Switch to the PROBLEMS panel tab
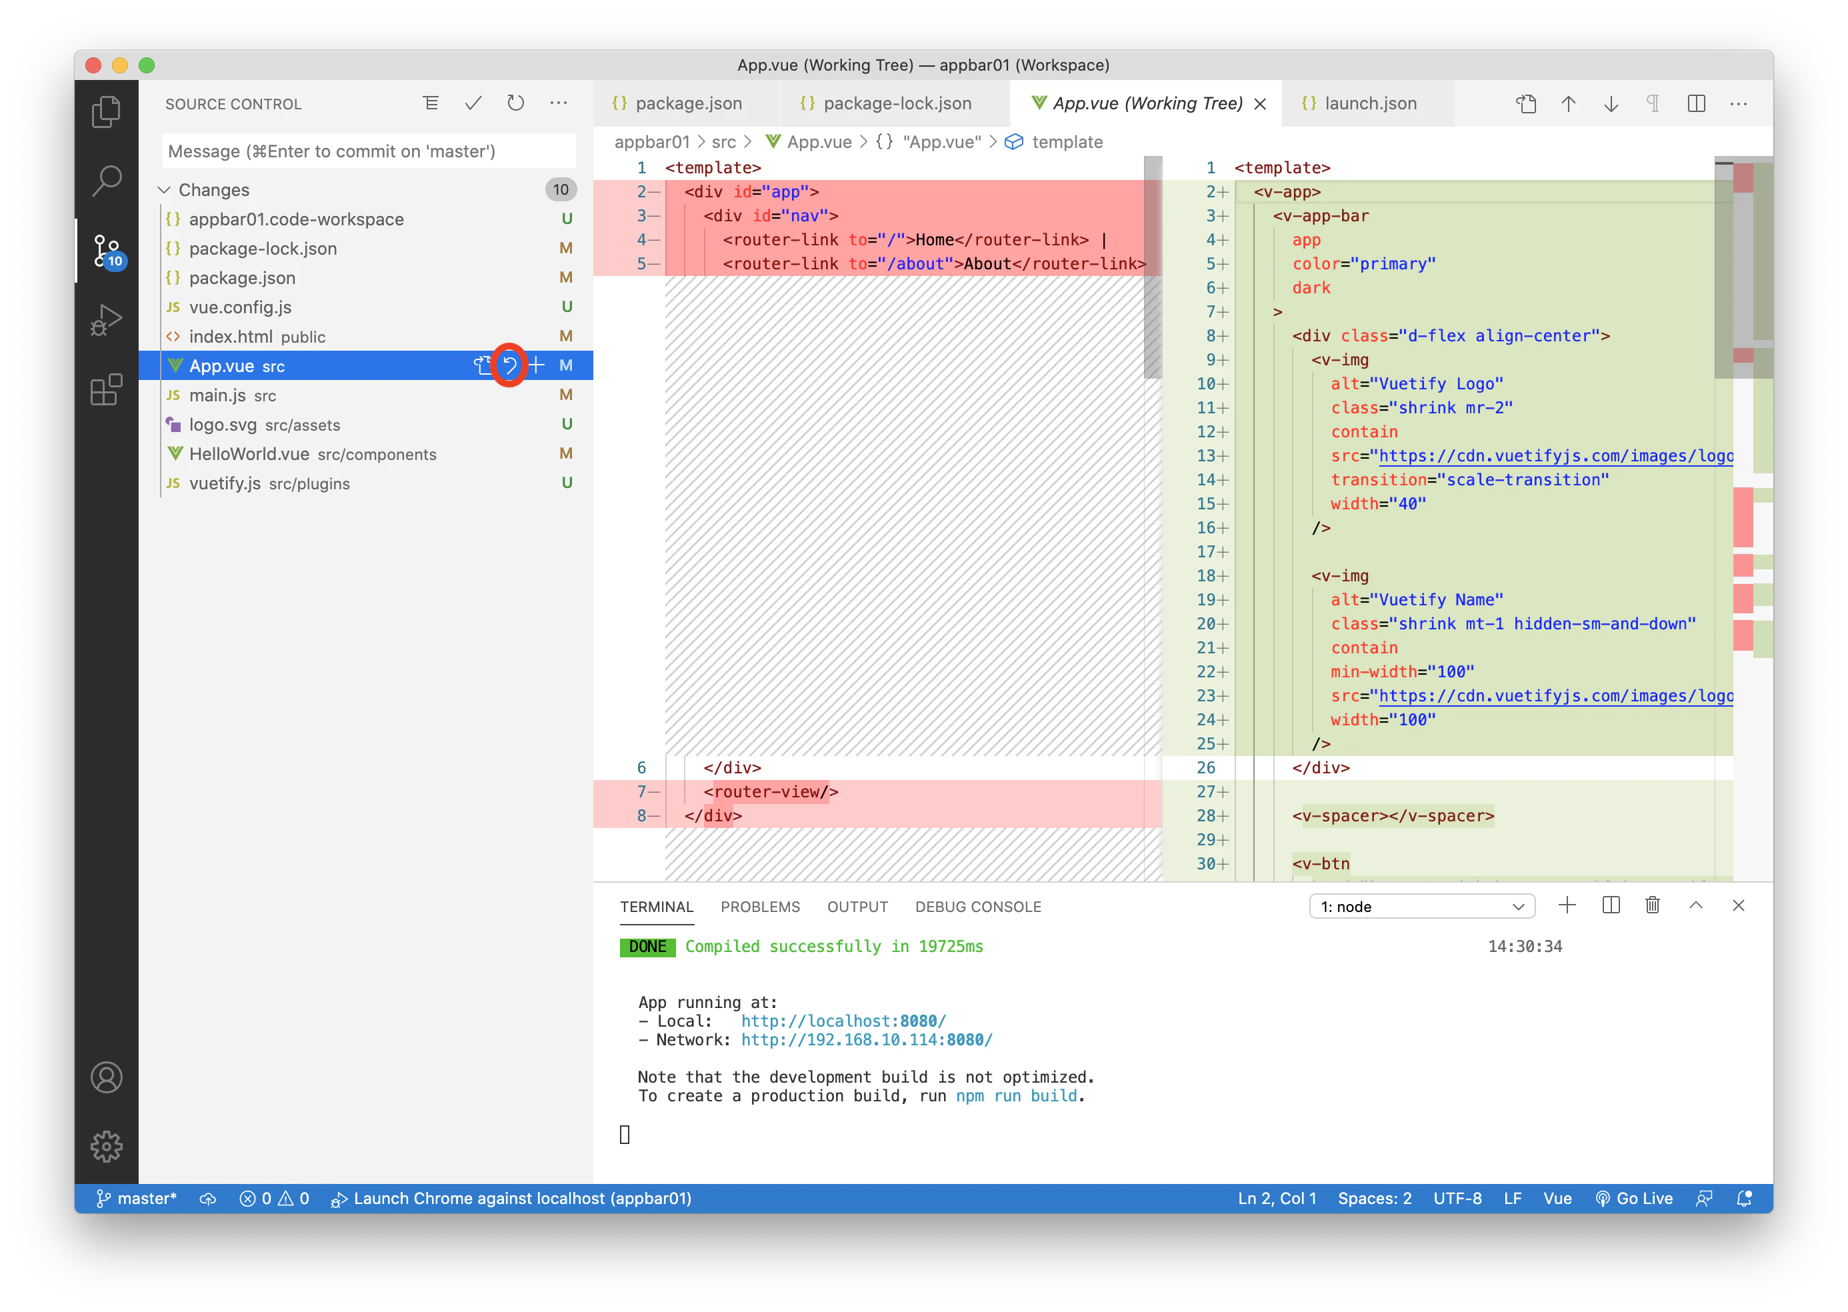Viewport: 1848px width, 1312px height. pyautogui.click(x=760, y=907)
